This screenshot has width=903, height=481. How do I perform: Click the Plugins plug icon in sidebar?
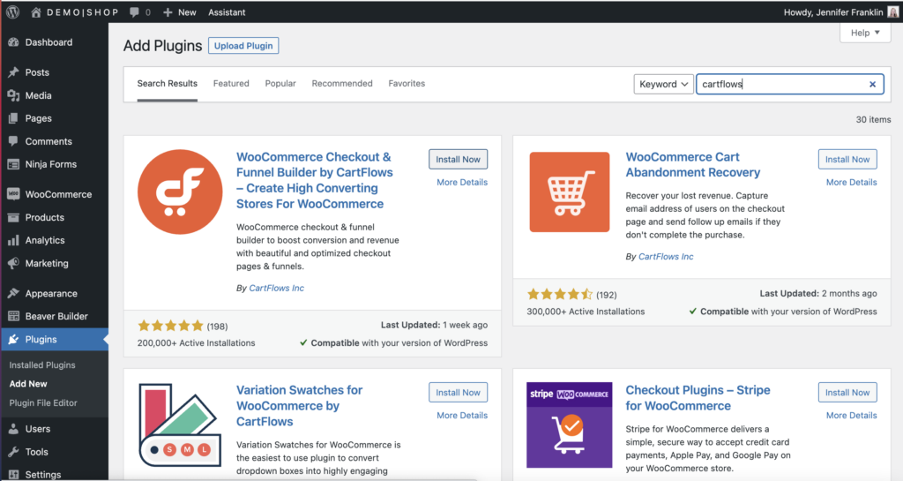click(x=13, y=339)
